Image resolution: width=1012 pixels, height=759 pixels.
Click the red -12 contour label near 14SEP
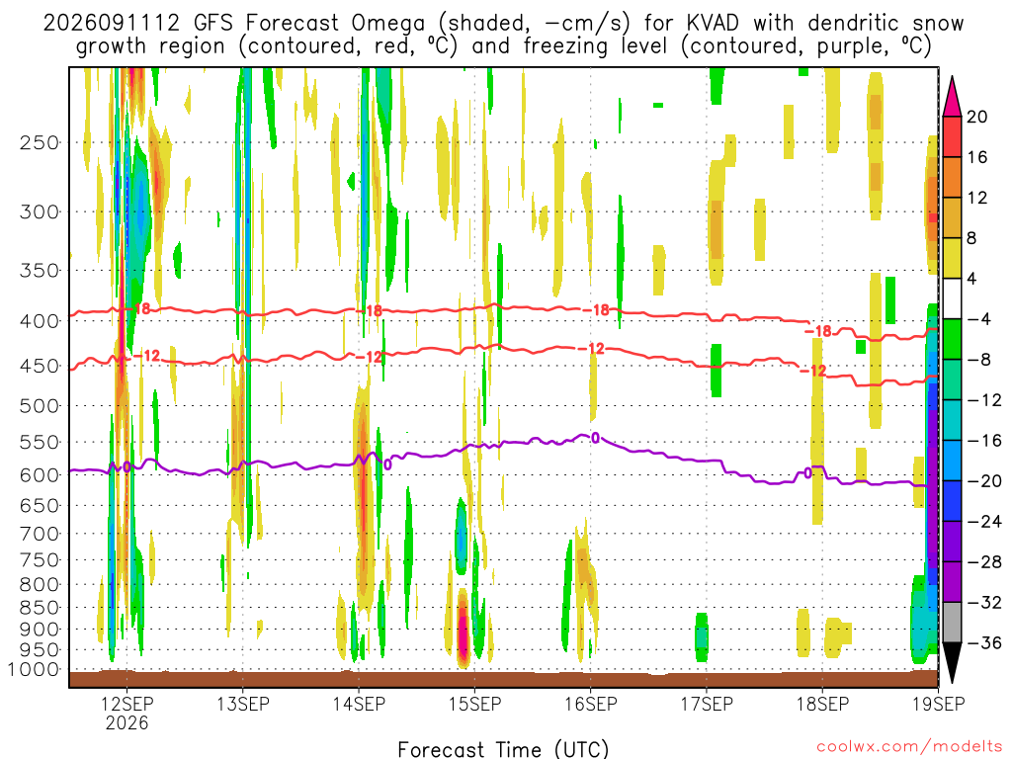pyautogui.click(x=369, y=357)
